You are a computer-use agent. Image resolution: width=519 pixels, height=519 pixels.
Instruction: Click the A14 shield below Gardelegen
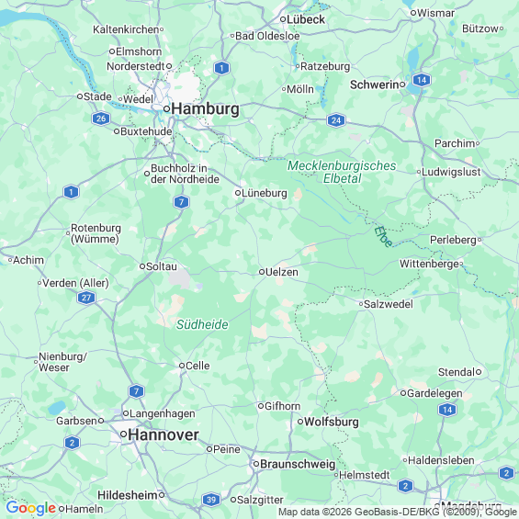click(x=447, y=410)
